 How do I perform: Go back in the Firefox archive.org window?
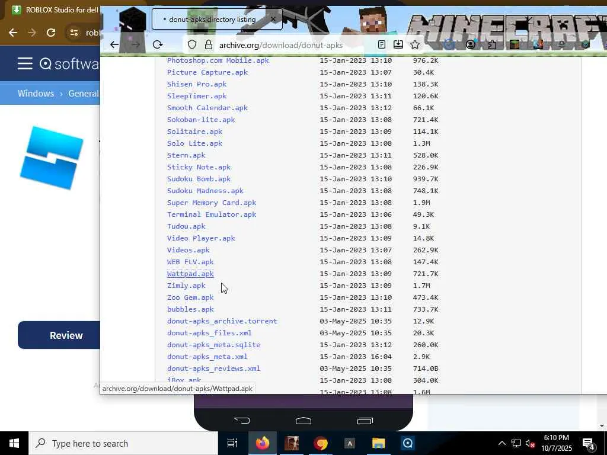(x=114, y=45)
